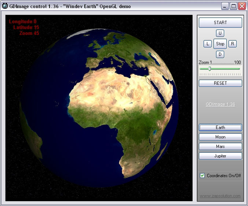Maximize the GDImage demo window

pos(233,6)
